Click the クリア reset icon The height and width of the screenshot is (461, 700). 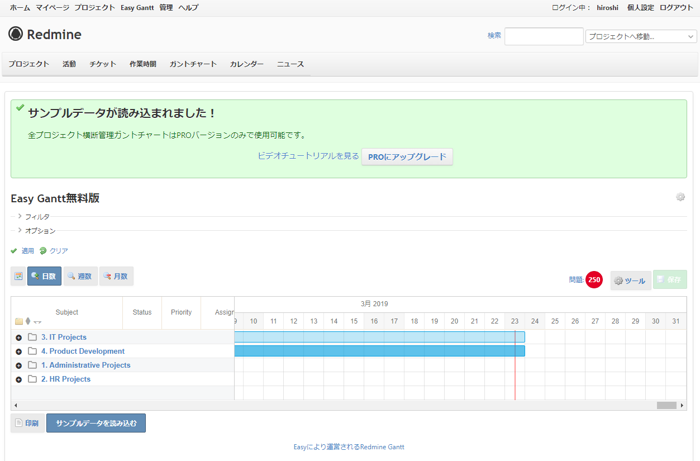44,250
